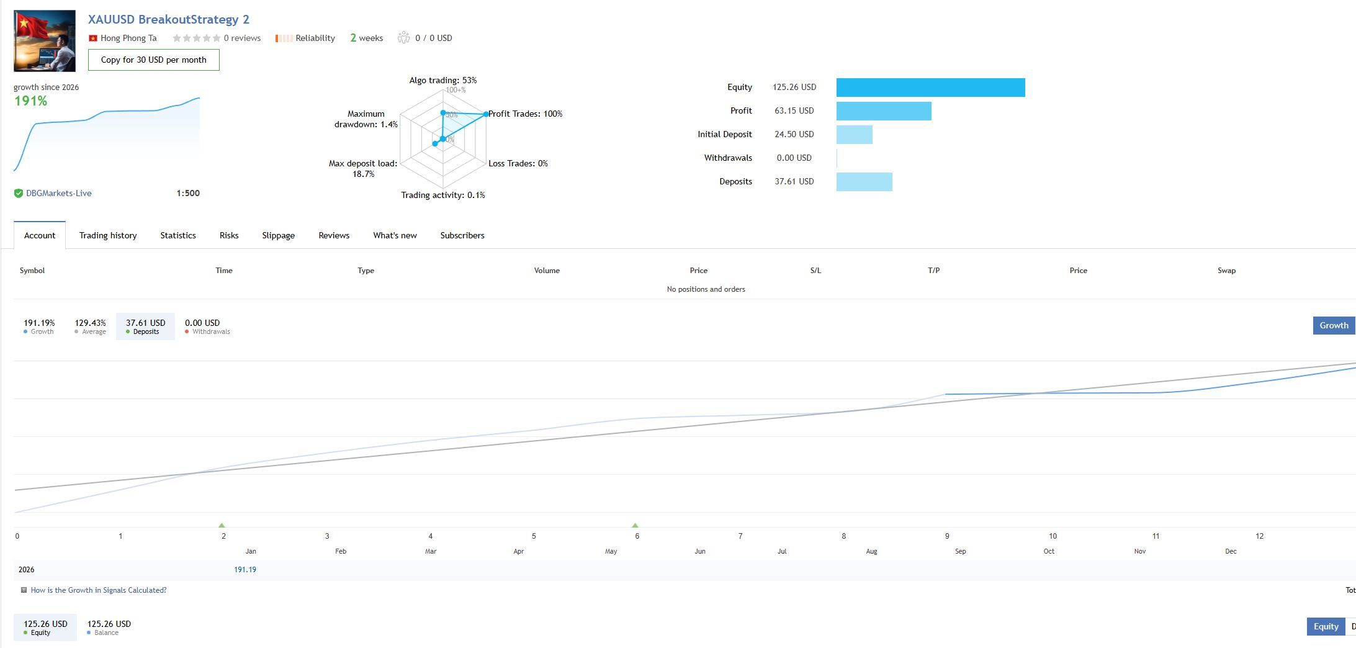Click the Swap column header
Image resolution: width=1356 pixels, height=648 pixels.
click(1227, 271)
